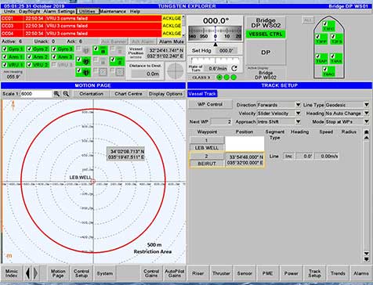Click the rate of turn gauge bar
The width and height of the screenshot is (373, 285).
(215, 60)
